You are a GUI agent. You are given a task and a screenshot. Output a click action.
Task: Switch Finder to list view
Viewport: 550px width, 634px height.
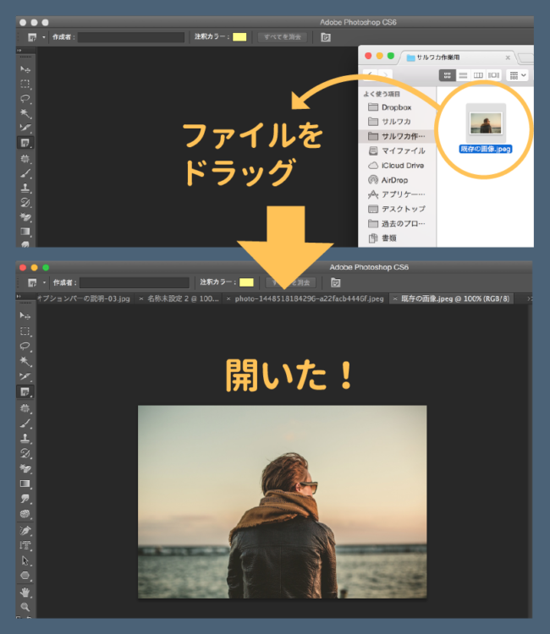pyautogui.click(x=463, y=75)
